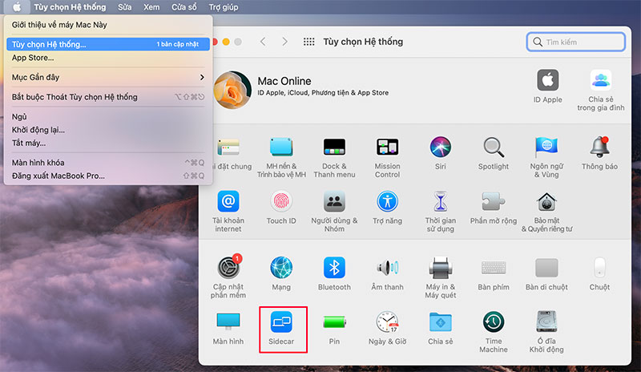Viewport: 641px width, 372px height.
Task: Go back with the left chevron
Action: [263, 42]
